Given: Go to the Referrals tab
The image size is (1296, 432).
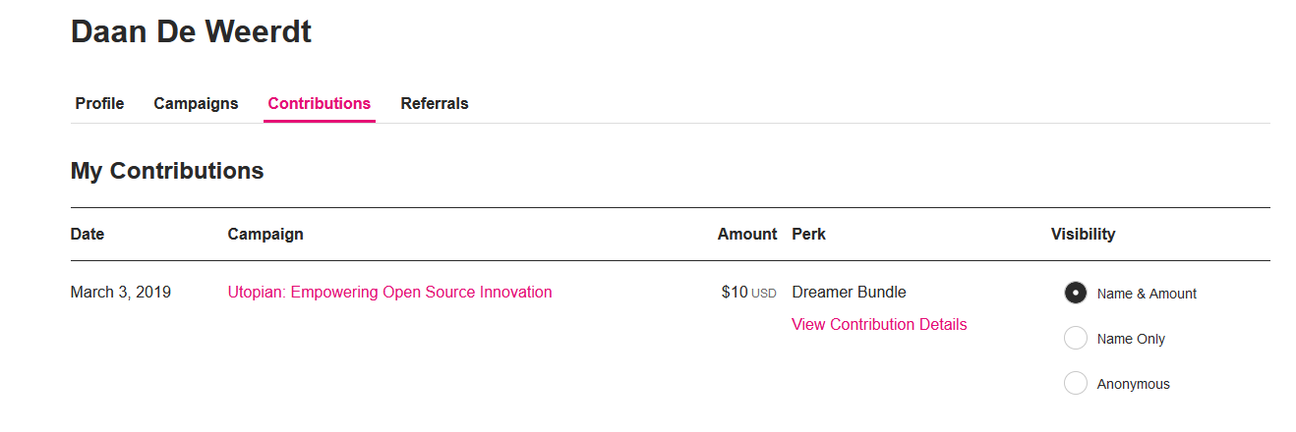Looking at the screenshot, I should (x=435, y=103).
